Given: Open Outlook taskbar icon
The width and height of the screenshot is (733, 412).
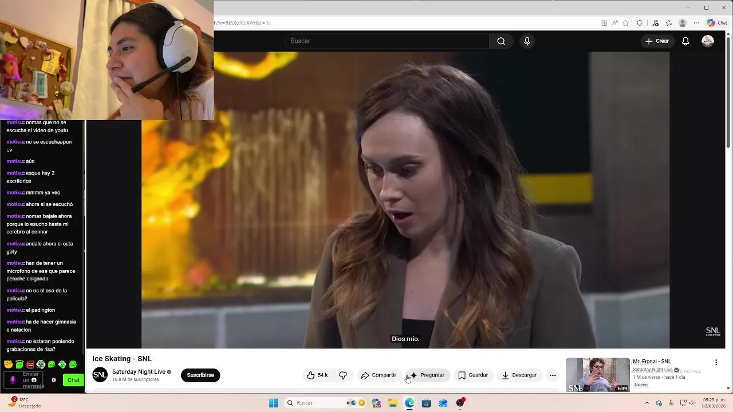Looking at the screenshot, I should 443,403.
